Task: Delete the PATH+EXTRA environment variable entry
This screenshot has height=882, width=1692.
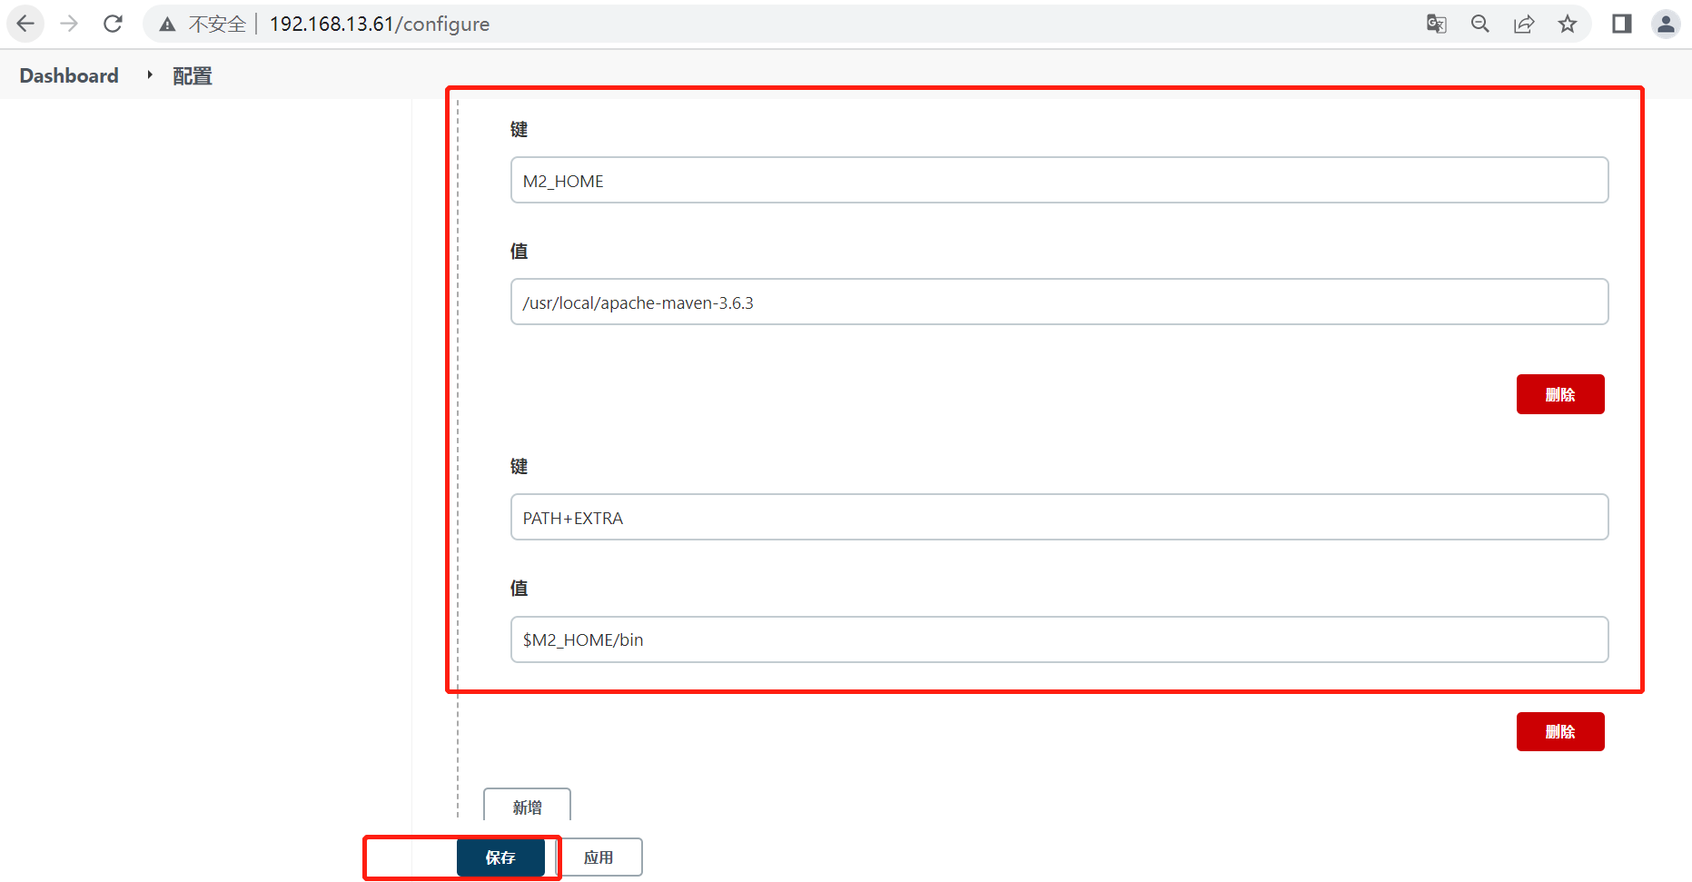Action: click(1559, 731)
